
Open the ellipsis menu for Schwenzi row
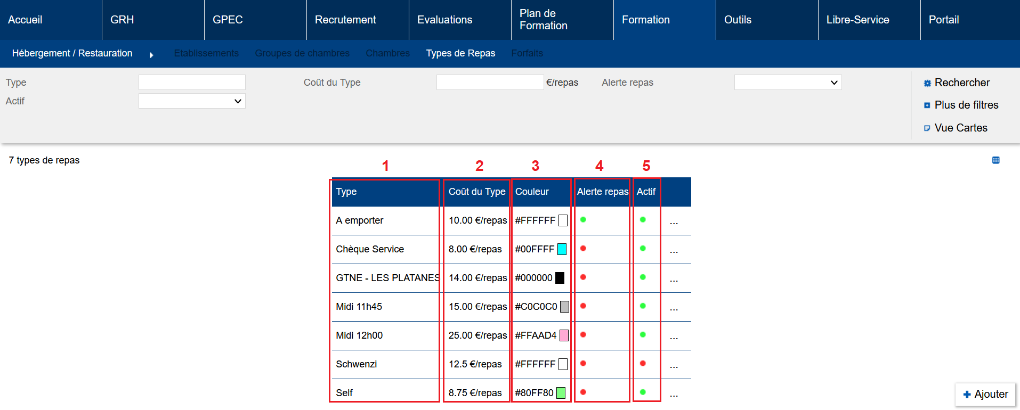[674, 365]
